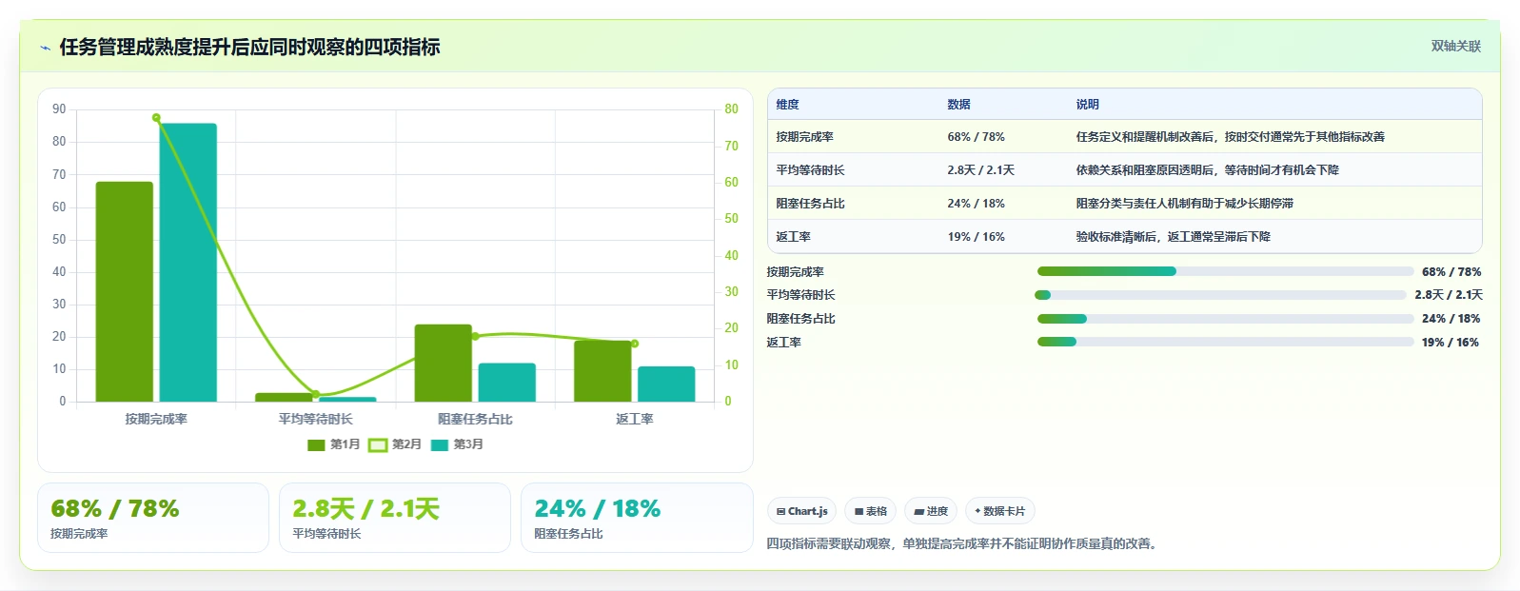Click the 阻塞任务占比 progress bar

1225,319
